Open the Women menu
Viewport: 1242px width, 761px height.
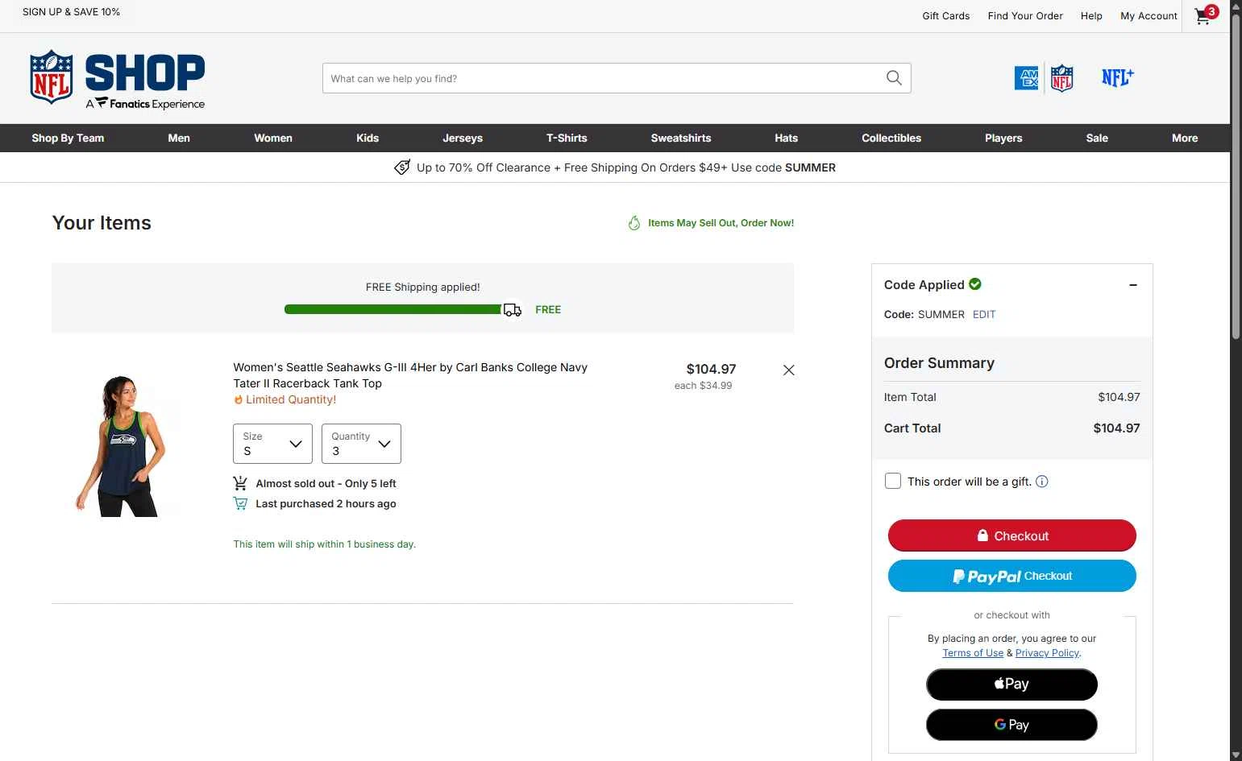tap(273, 138)
